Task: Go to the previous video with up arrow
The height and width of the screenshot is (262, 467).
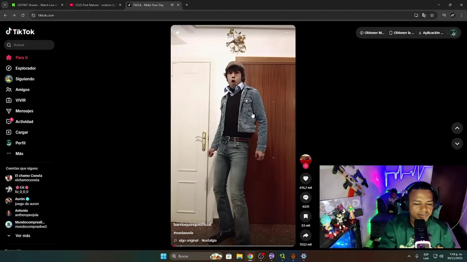Action: tap(457, 128)
